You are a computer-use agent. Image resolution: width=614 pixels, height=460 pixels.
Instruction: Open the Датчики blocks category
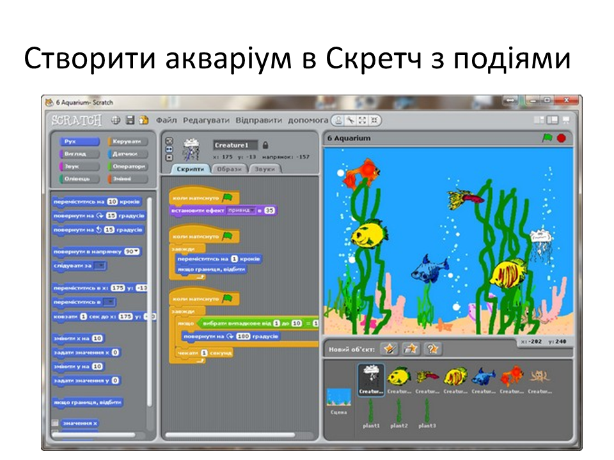[128, 154]
